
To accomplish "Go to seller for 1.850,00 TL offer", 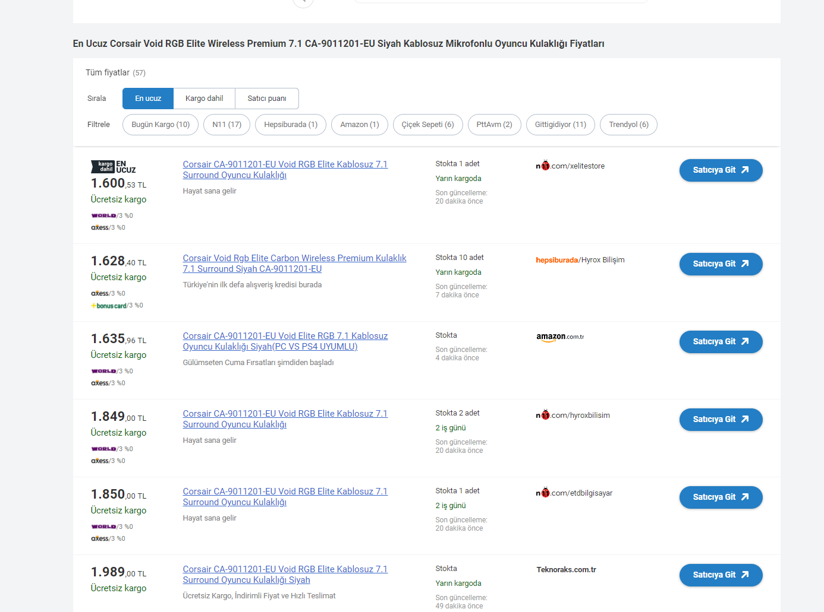I will [x=721, y=497].
